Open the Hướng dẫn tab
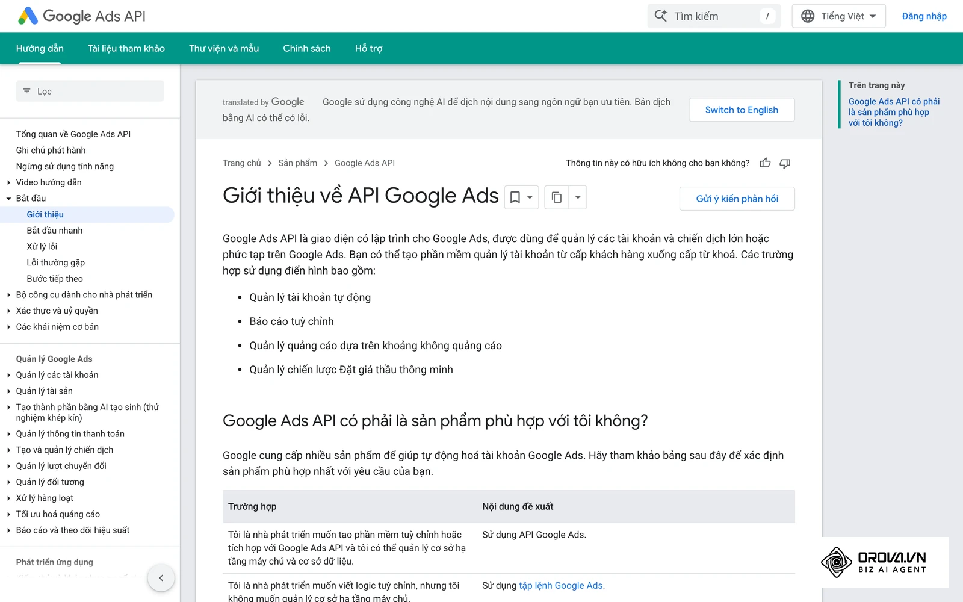Viewport: 963px width, 602px height. pos(40,48)
